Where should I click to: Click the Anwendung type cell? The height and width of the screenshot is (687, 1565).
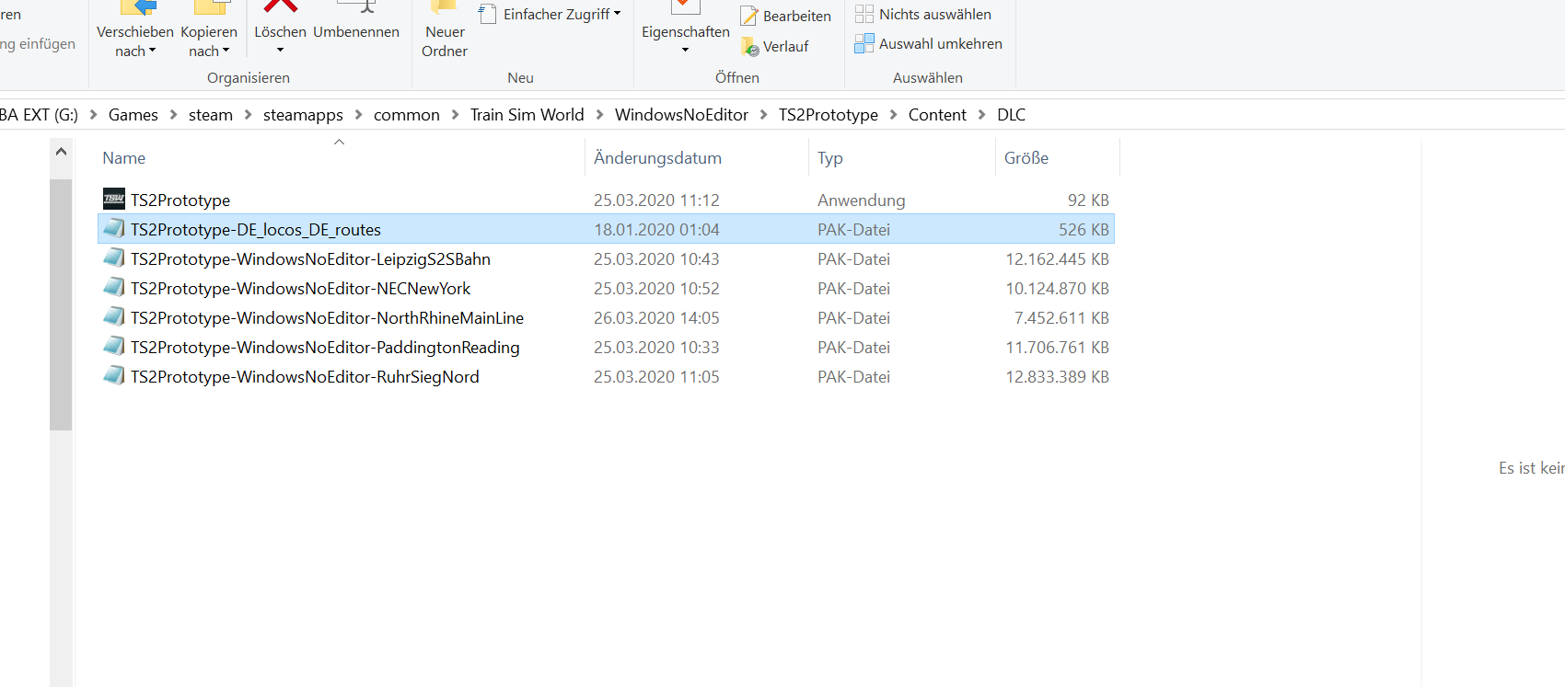(861, 200)
